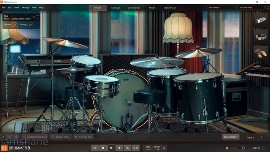Switch to the Mixer tab

[152, 8]
